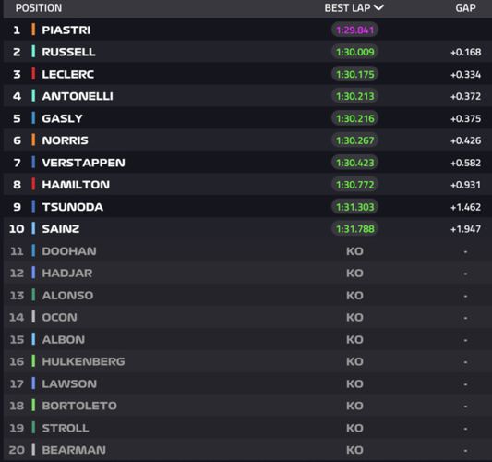Screen dimensions: 492x462
Task: Open the HAMILTON driver row
Action: click(247, 185)
